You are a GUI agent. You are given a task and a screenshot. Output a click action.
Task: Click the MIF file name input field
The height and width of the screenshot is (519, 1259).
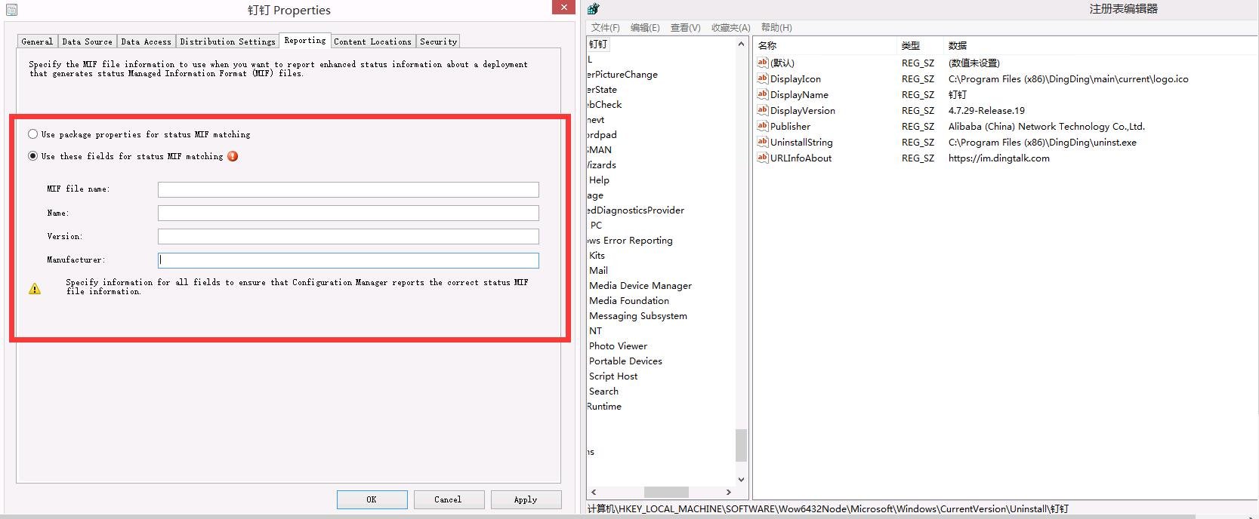(x=348, y=189)
